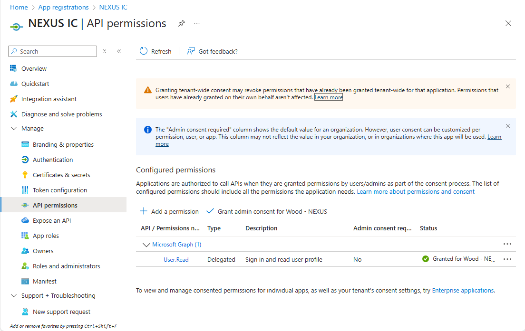Click the User.Read permission link

tap(176, 259)
